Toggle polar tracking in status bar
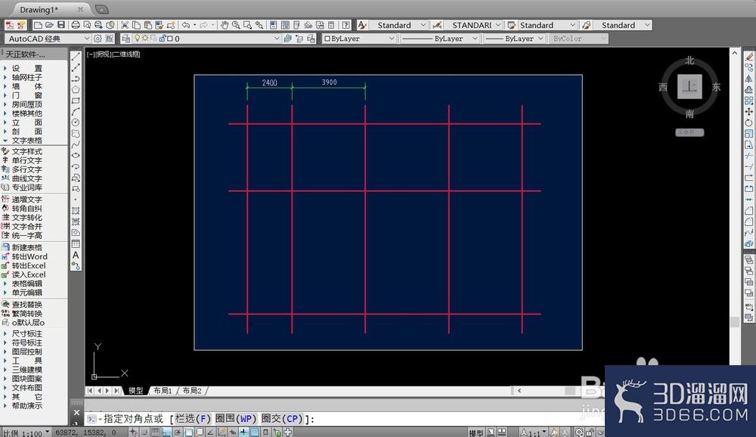The image size is (756, 437). [x=178, y=432]
